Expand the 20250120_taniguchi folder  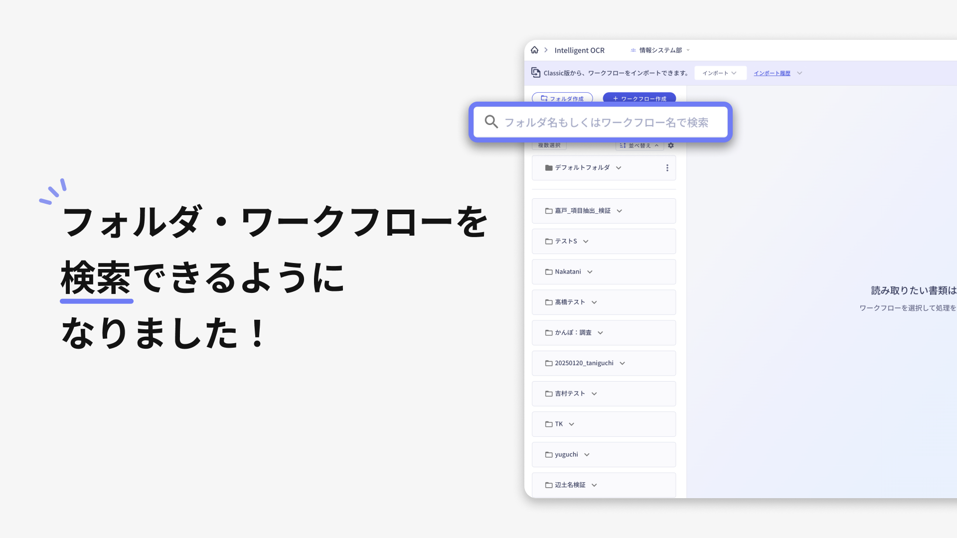tap(622, 363)
